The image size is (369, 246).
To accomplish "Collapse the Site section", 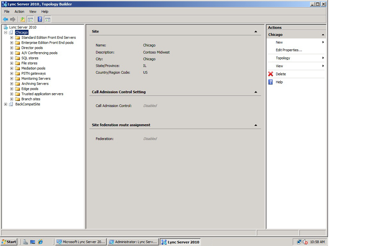I will tap(256, 31).
